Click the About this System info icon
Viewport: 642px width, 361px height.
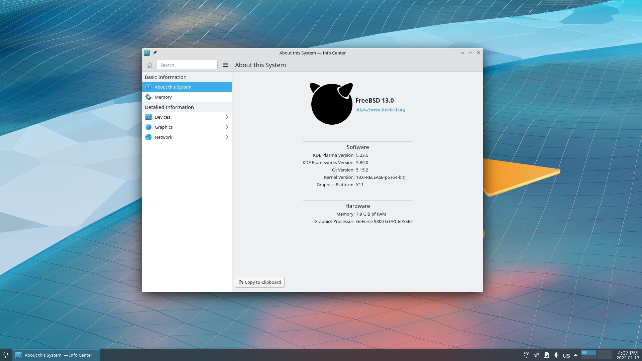[x=148, y=87]
